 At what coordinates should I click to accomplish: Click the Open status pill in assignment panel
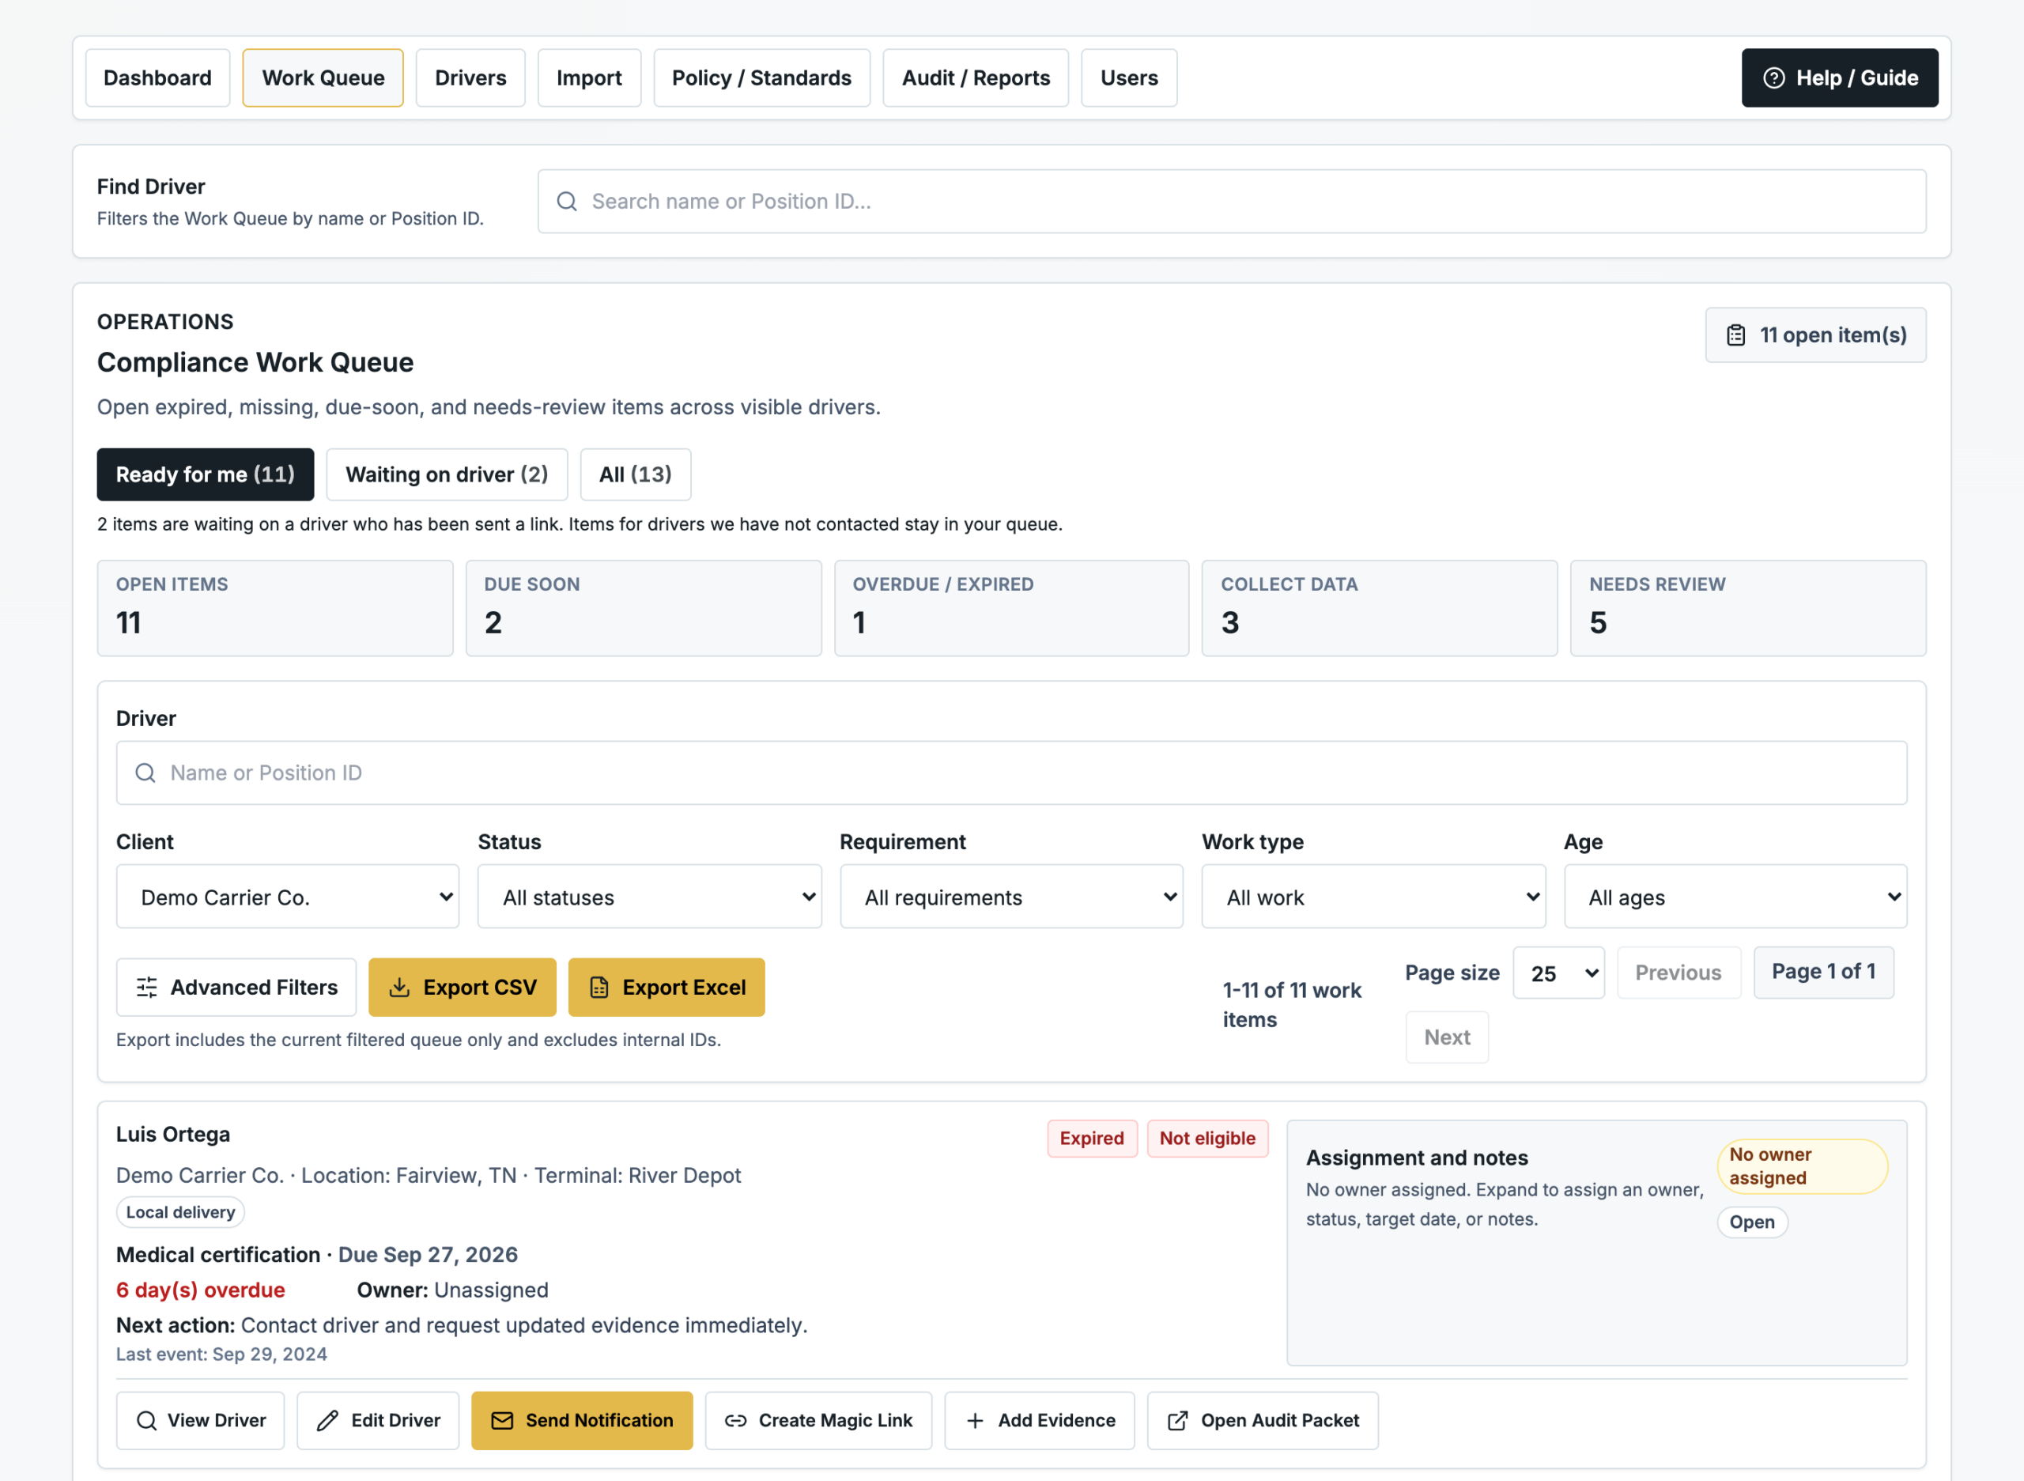tap(1751, 1222)
